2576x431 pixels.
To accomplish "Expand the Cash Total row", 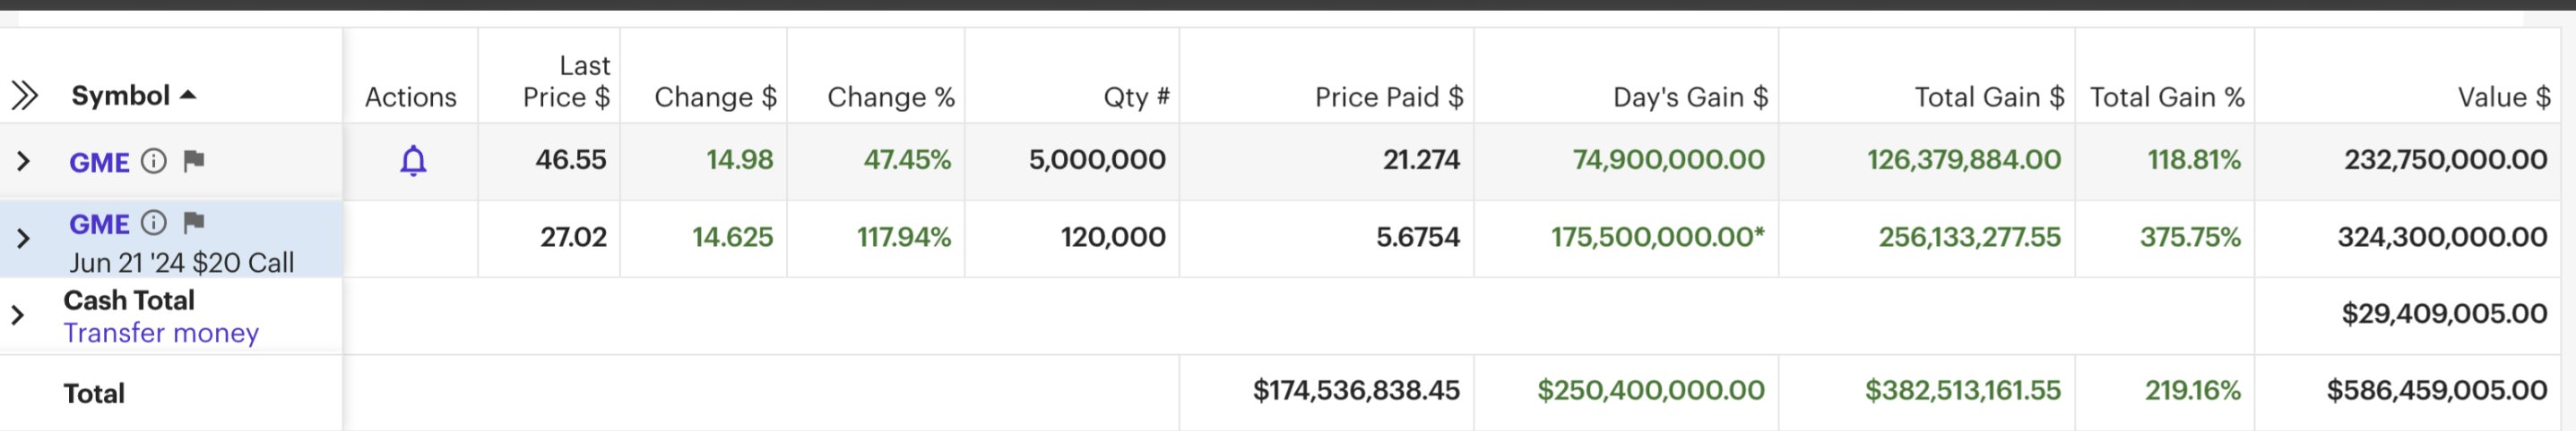I will (17, 316).
